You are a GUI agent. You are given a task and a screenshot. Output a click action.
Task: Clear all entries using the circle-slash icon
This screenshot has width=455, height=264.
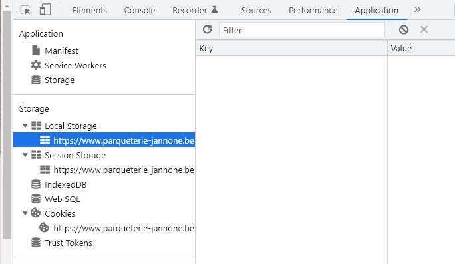404,29
